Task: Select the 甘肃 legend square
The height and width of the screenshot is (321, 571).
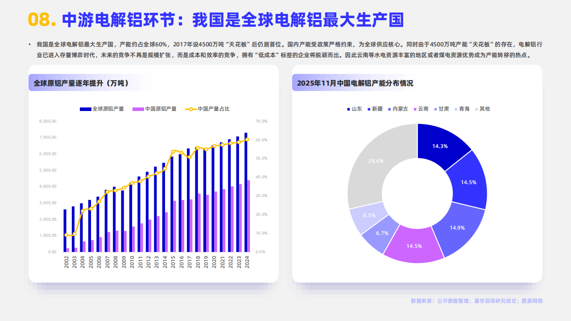Action: pyautogui.click(x=435, y=109)
